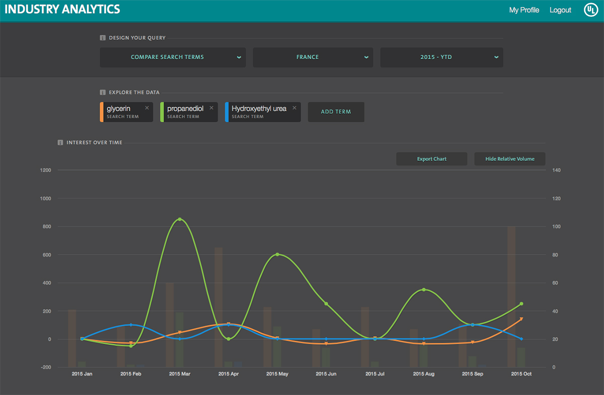Viewport: 604px width, 395px height.
Task: Remove the propanediol search term
Action: [x=211, y=108]
